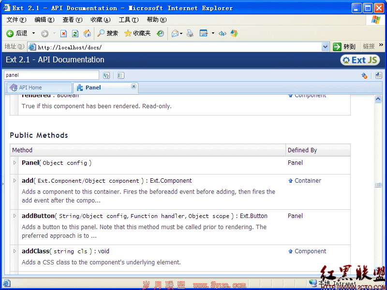Click the 'Method' column header

click(22, 150)
